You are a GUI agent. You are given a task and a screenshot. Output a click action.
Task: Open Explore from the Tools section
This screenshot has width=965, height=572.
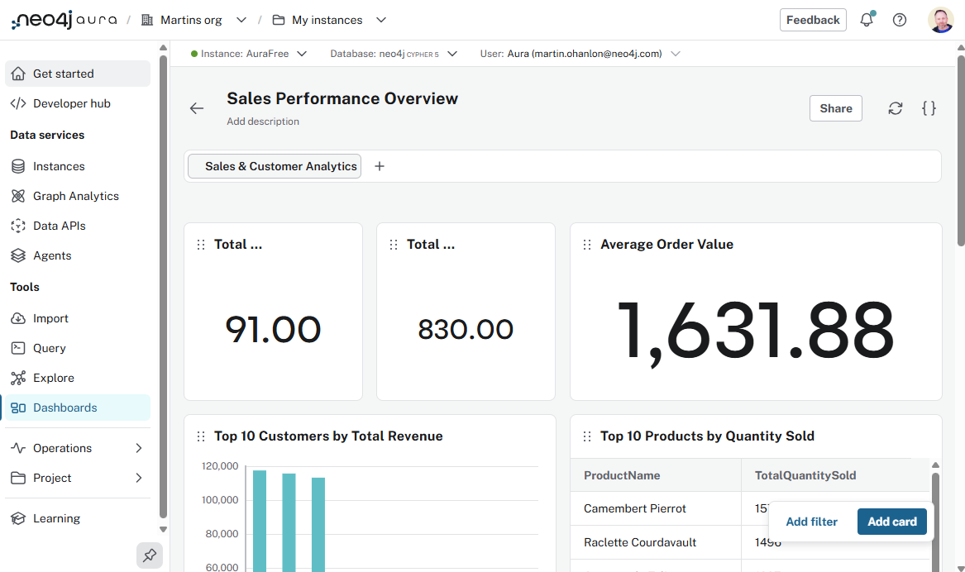point(51,377)
